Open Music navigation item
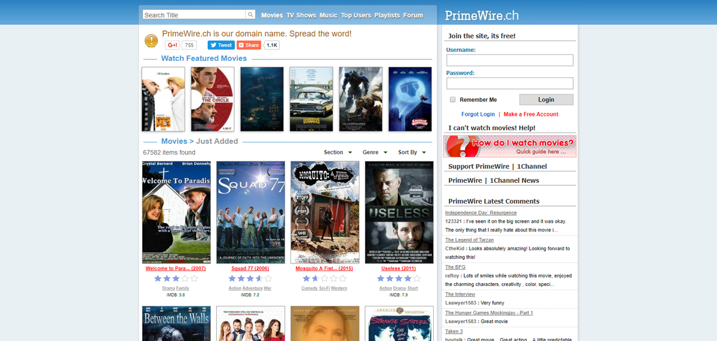Viewport: 717px width, 341px height. [x=329, y=16]
